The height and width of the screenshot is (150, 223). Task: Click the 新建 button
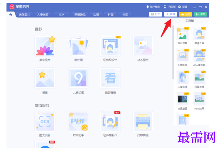(171, 14)
